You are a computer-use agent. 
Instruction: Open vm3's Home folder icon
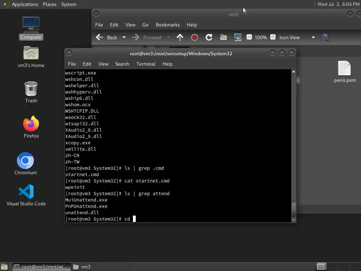[x=31, y=57]
